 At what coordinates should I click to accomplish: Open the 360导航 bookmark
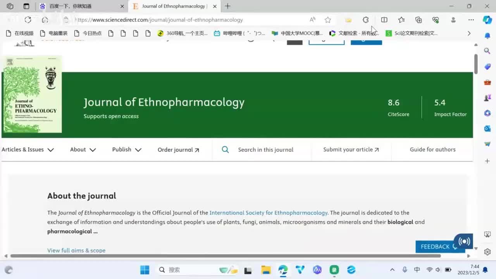pos(183,33)
